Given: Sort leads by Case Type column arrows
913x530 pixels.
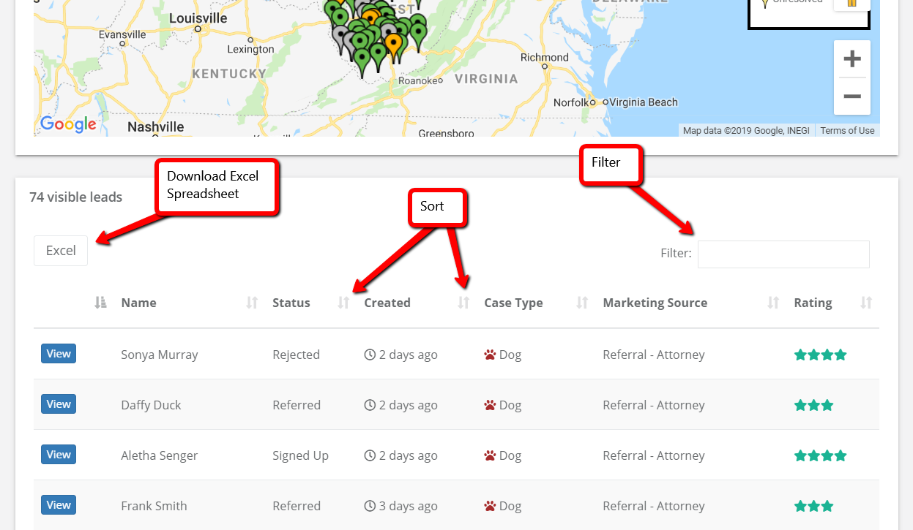Looking at the screenshot, I should (x=582, y=303).
